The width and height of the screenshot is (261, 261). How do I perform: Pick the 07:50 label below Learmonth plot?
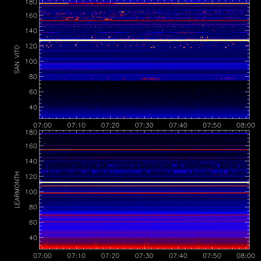pyautogui.click(x=212, y=256)
